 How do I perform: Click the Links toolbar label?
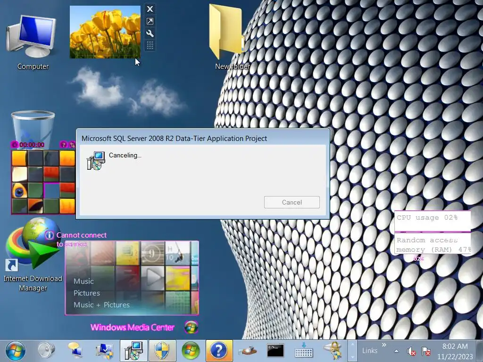370,351
